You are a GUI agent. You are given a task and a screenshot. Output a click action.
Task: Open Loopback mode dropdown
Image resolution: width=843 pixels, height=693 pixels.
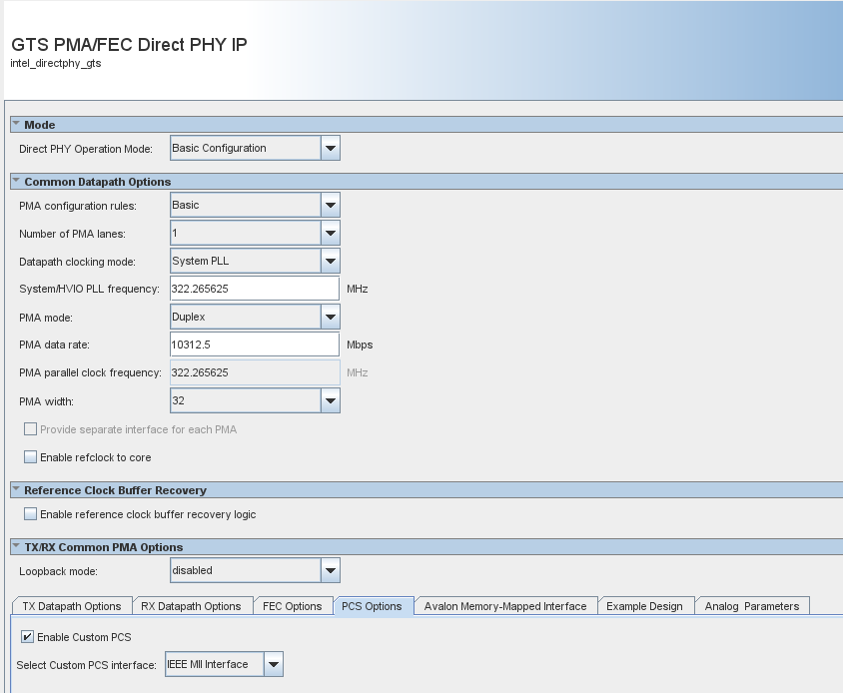(x=330, y=570)
